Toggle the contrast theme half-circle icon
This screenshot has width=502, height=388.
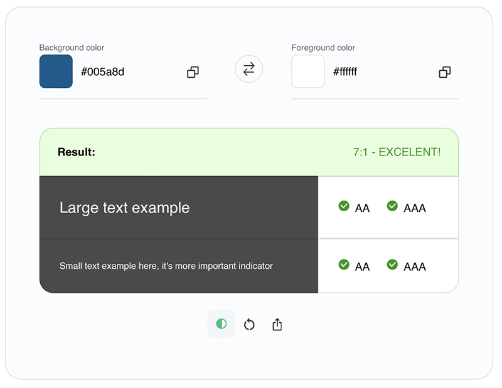pos(221,324)
